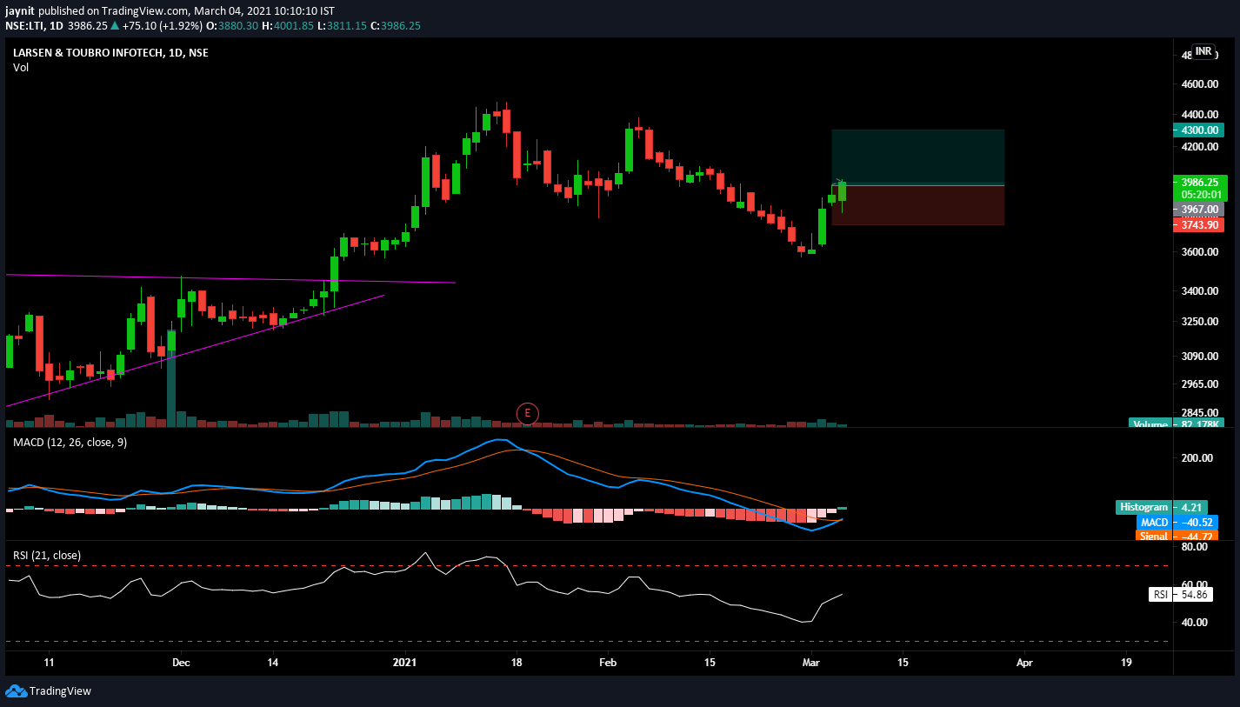1240x707 pixels.
Task: Select the rising magenta support trendline
Action: coord(195,350)
